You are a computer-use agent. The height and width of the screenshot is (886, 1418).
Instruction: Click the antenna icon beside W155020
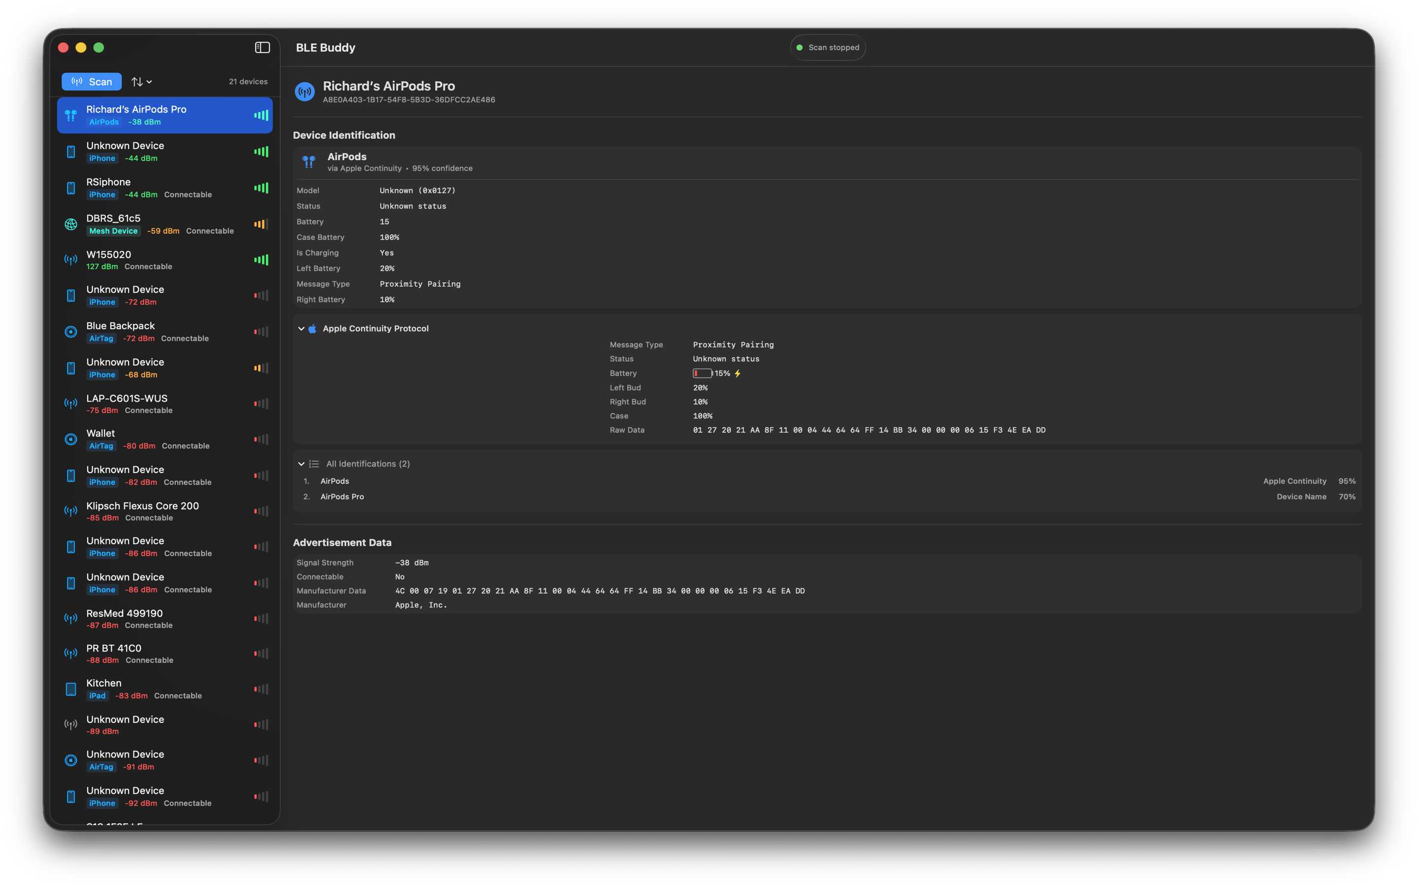point(71,260)
